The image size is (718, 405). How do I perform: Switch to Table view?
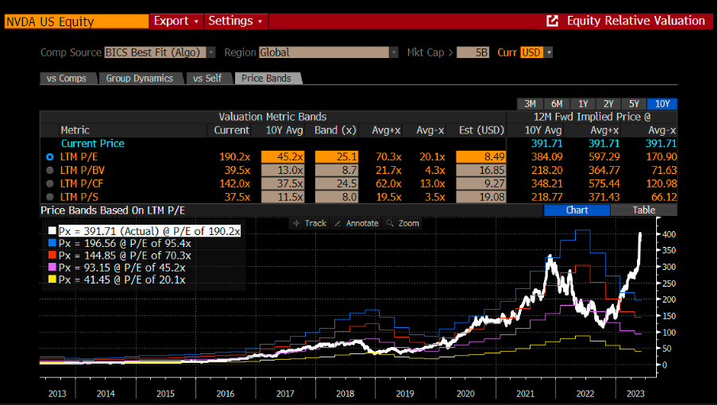[x=643, y=210]
